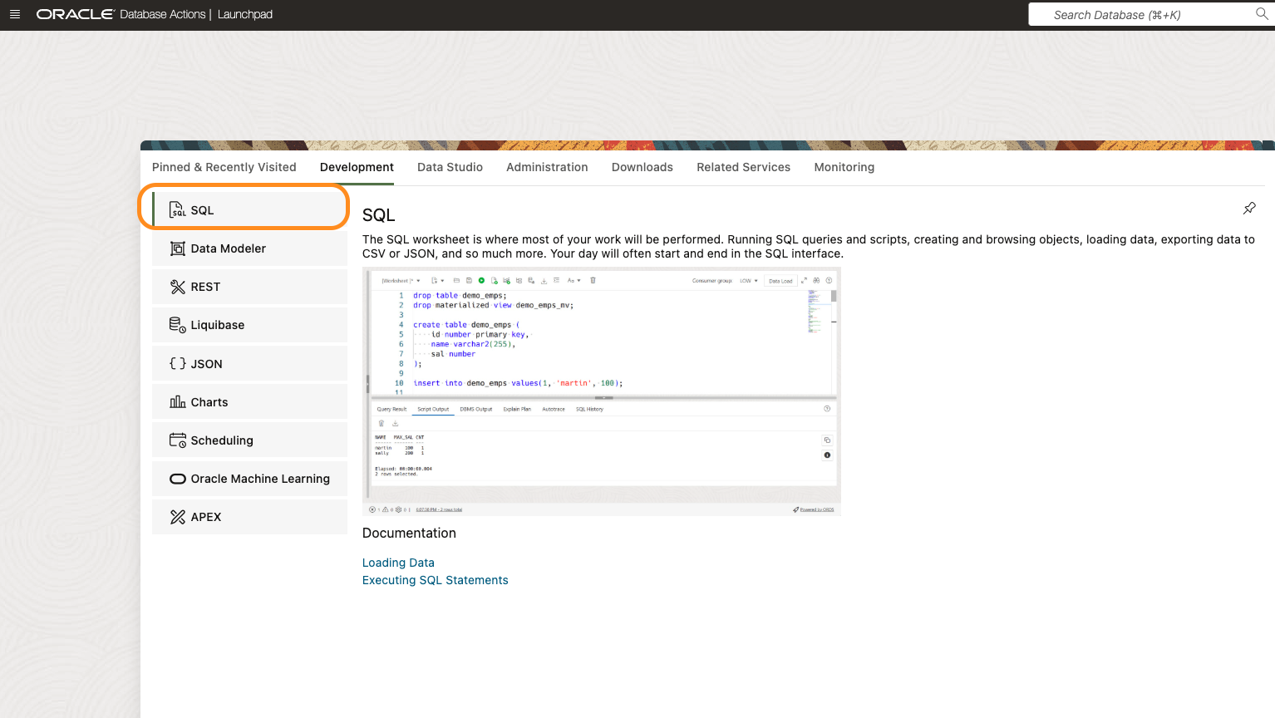Click the Executing SQL Statements link
The image size is (1275, 718).
(x=435, y=580)
